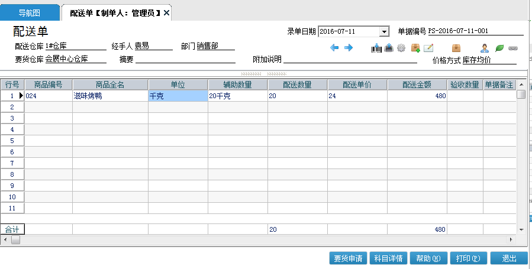Image resolution: width=532 pixels, height=269 pixels.
Task: Go to next document with right arrow
Action: (x=349, y=48)
